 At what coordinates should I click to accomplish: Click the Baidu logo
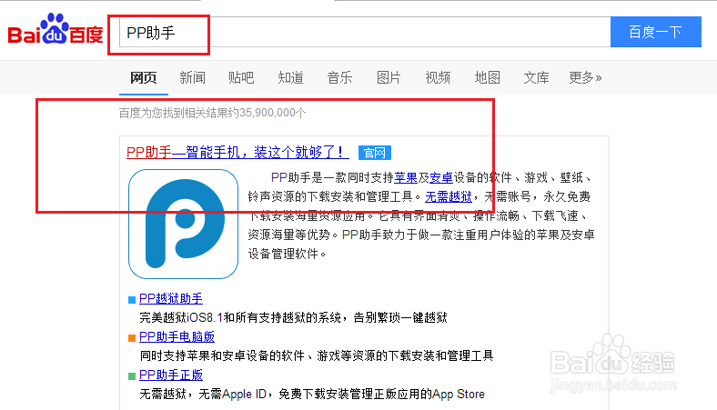pyautogui.click(x=56, y=29)
